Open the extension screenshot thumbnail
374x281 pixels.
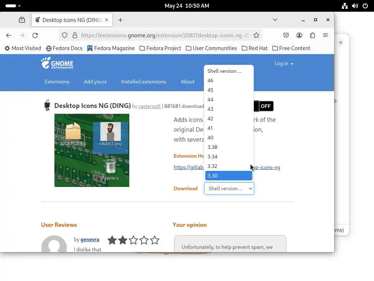tap(92, 150)
